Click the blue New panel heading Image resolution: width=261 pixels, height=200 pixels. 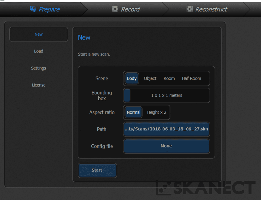[84, 37]
